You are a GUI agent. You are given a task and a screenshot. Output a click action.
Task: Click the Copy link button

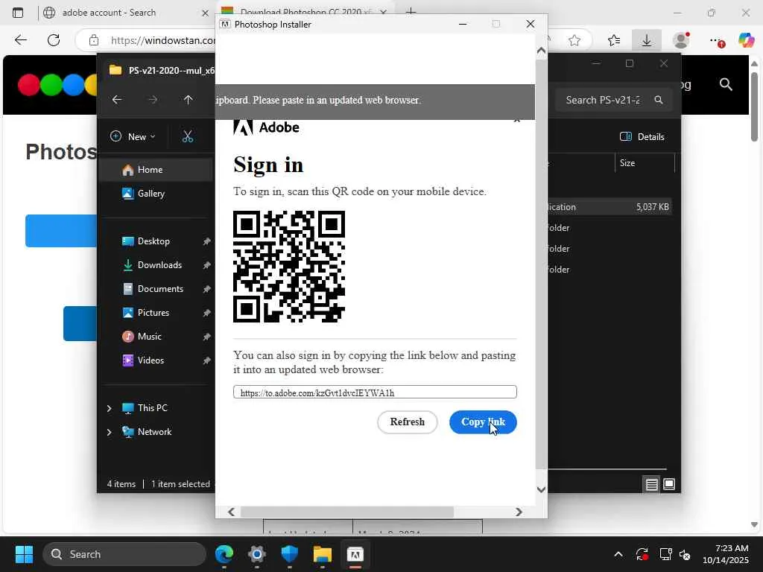tap(483, 422)
